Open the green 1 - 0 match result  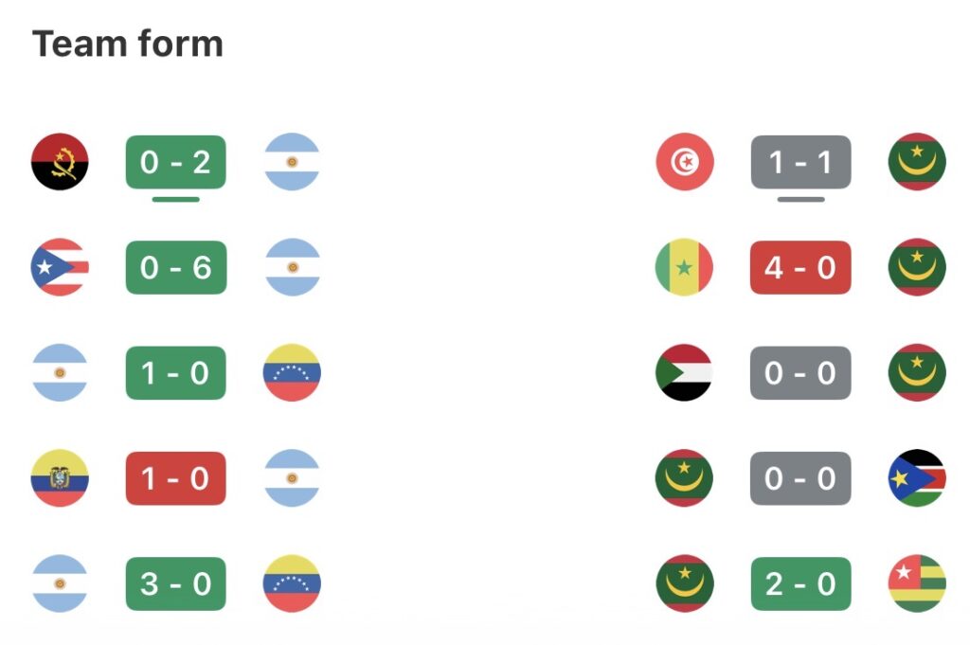[x=175, y=372]
